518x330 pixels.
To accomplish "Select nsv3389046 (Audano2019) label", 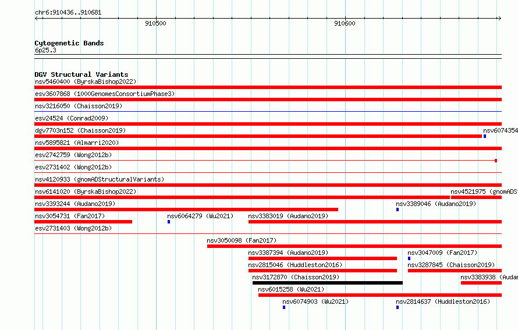I will click(436, 204).
